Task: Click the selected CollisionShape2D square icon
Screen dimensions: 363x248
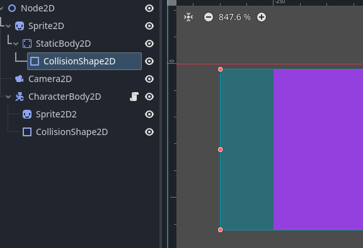Action: pos(35,61)
